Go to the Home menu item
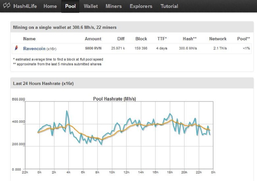Viewport: 257px width, 181px height. 50,6
